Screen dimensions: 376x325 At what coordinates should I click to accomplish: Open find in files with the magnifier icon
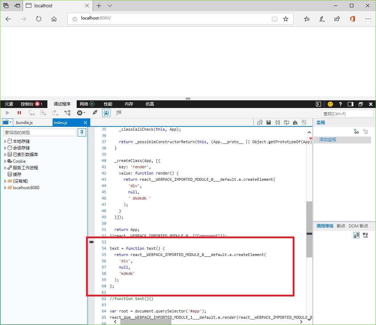pyautogui.click(x=260, y=122)
